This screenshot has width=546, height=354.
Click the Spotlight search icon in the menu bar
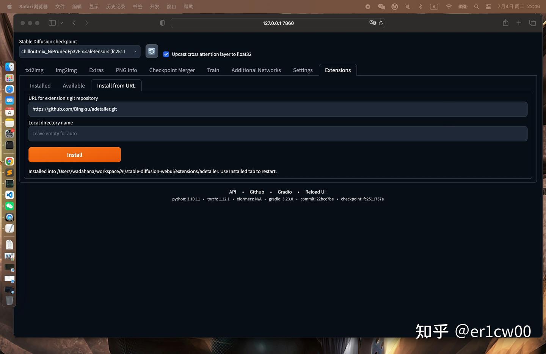[476, 6]
